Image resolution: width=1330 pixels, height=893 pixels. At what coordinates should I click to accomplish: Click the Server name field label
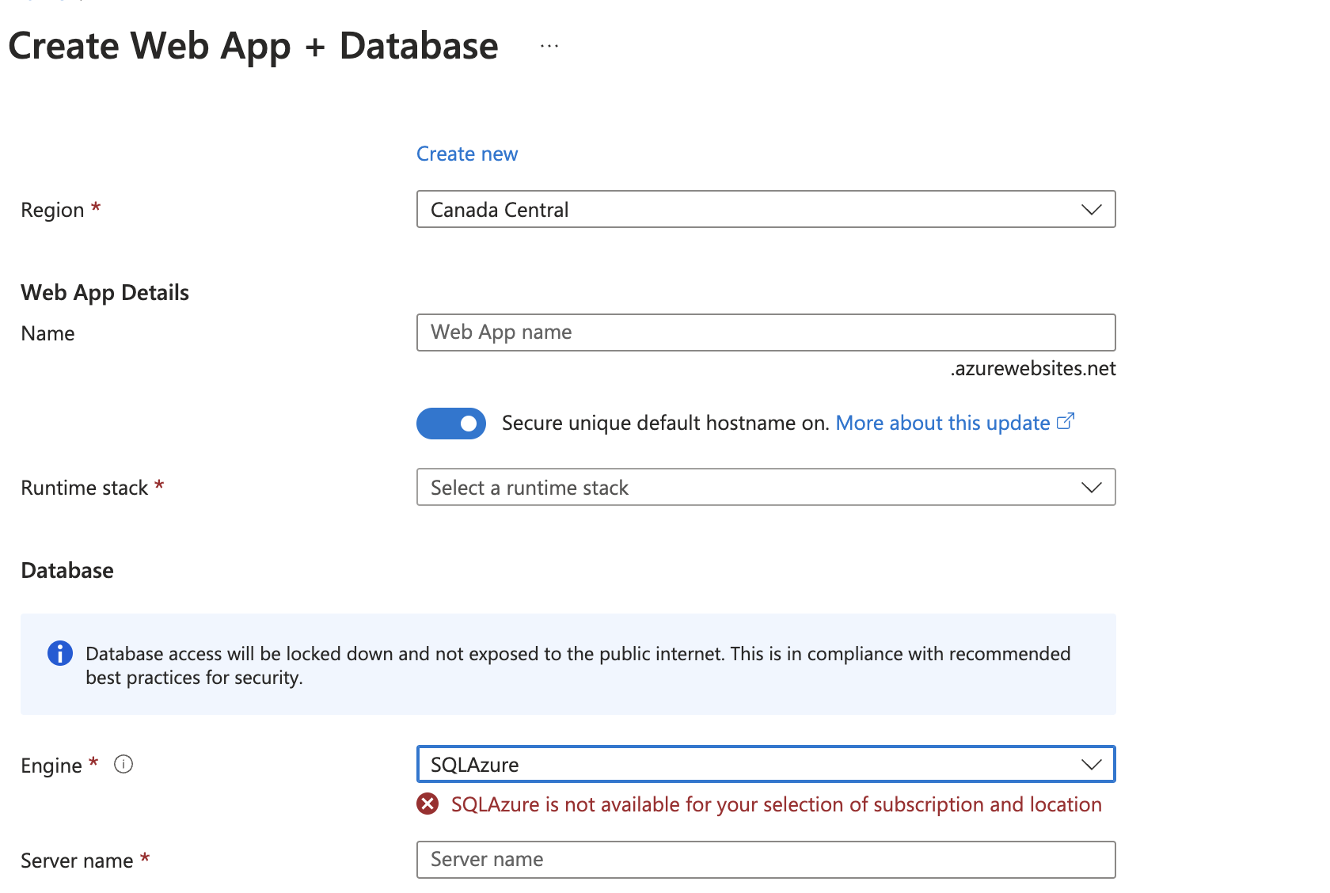(x=77, y=861)
